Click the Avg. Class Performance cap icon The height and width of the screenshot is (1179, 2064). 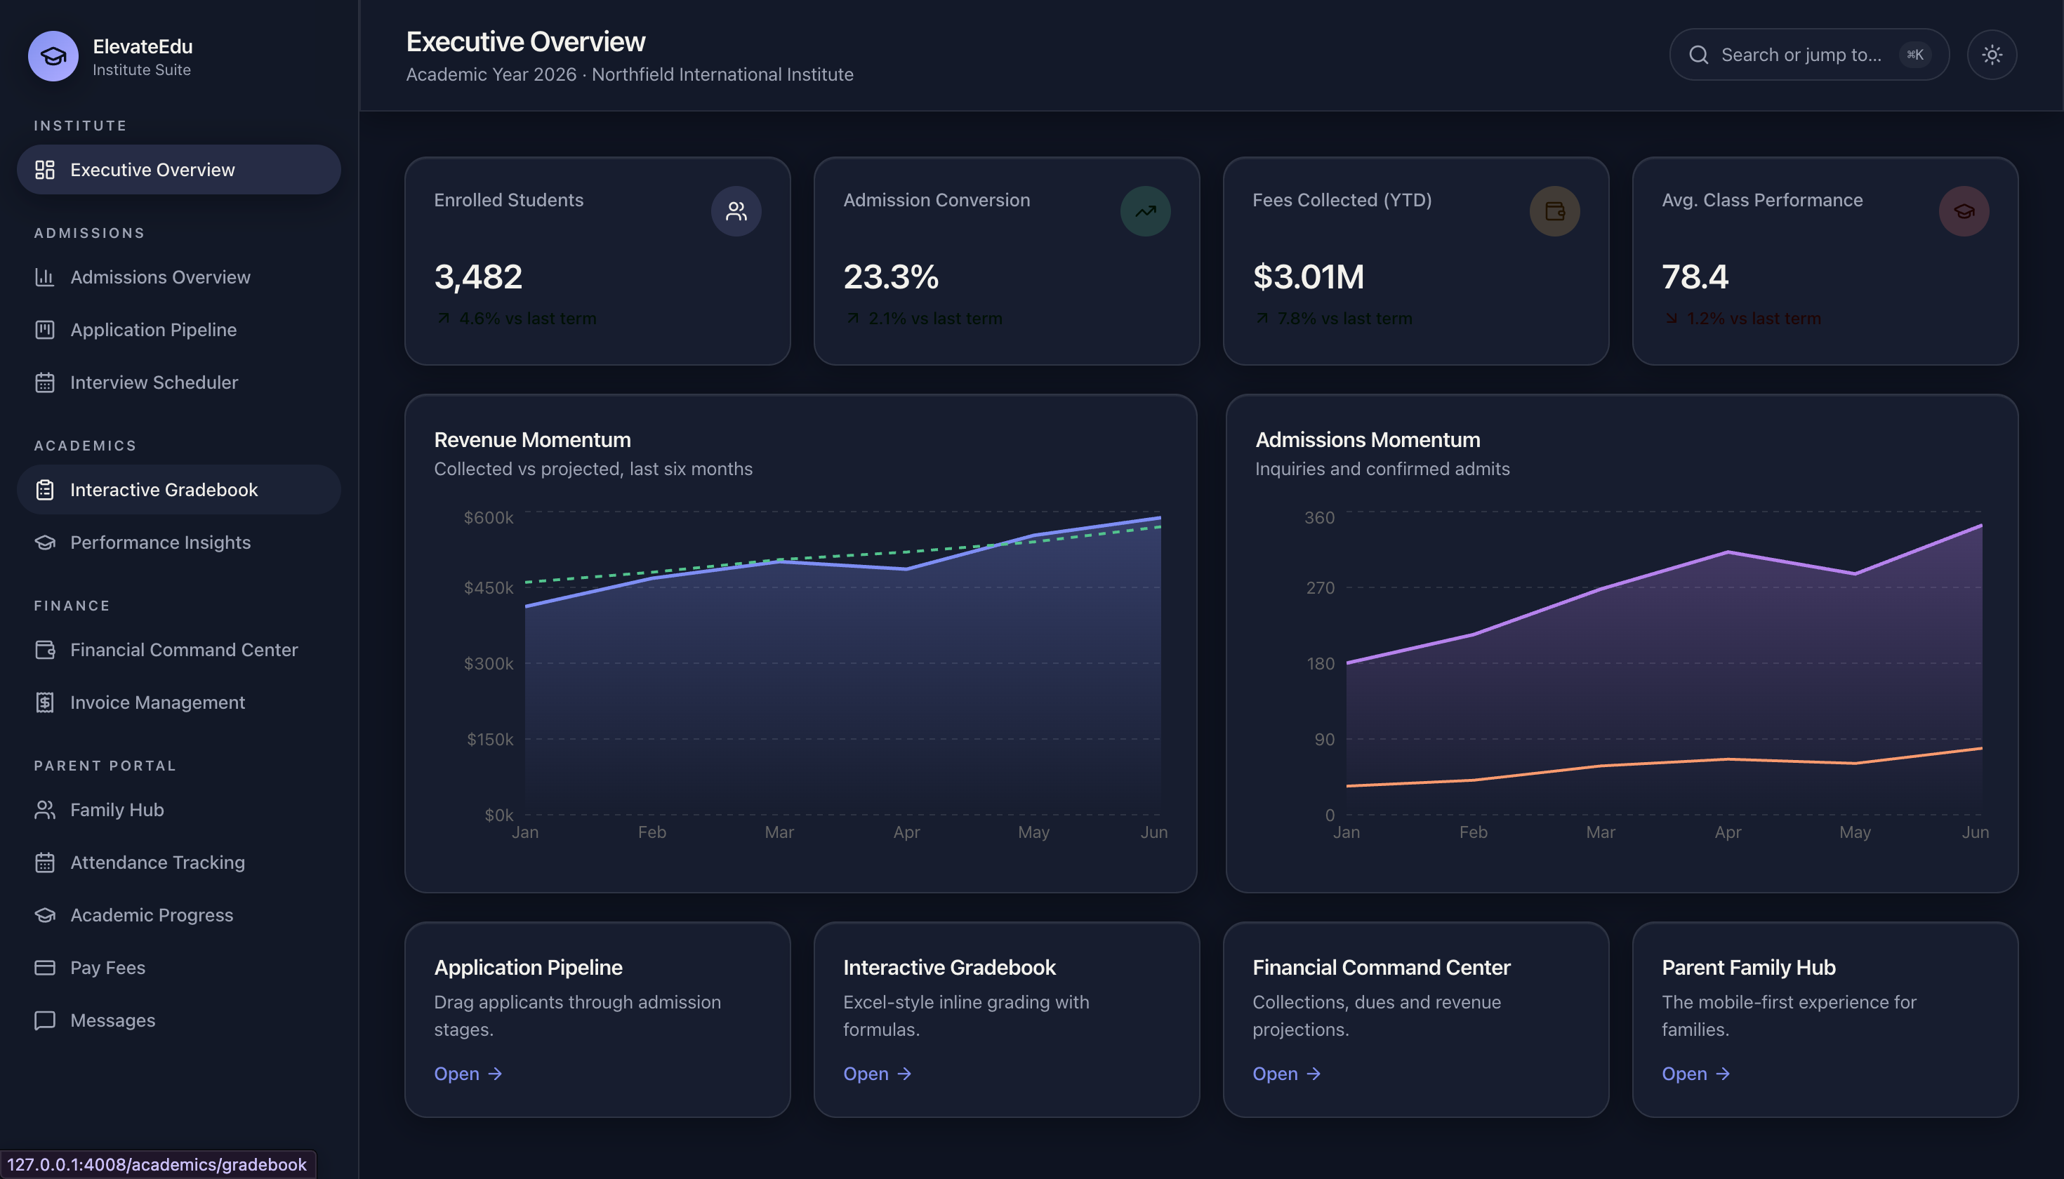tap(1964, 211)
